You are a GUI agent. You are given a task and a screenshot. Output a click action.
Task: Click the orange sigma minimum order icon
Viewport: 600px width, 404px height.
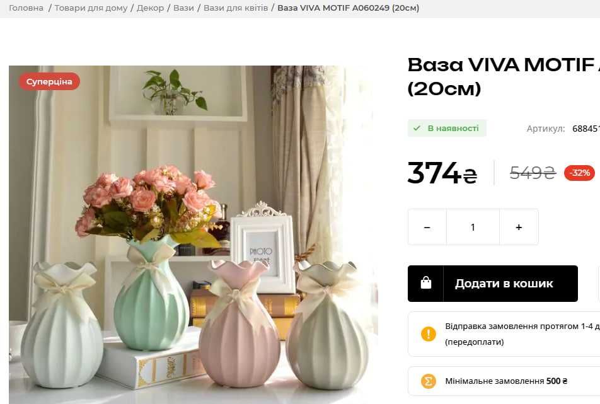point(428,381)
